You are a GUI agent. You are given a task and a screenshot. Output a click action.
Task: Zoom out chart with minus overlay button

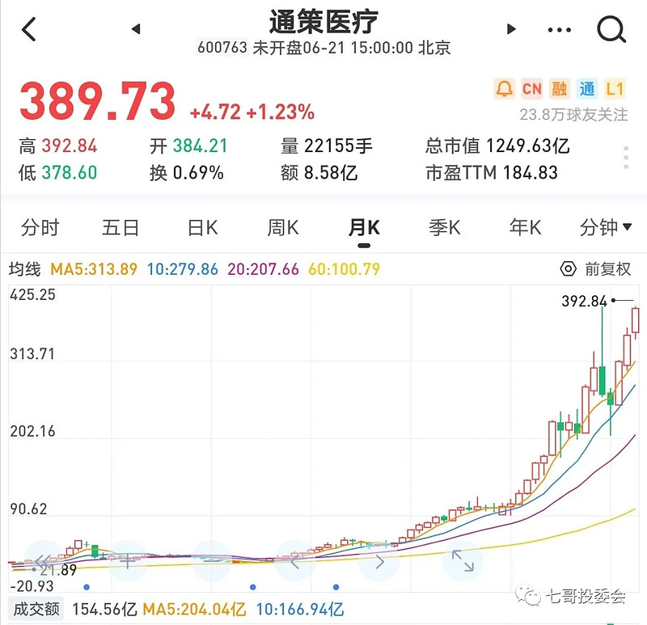coord(211,560)
